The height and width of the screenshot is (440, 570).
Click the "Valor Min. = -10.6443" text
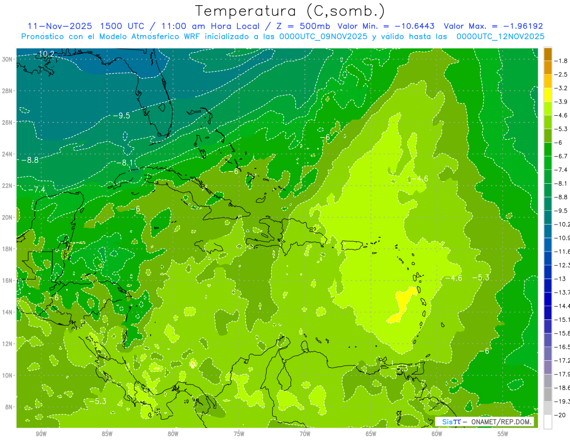pos(387,27)
